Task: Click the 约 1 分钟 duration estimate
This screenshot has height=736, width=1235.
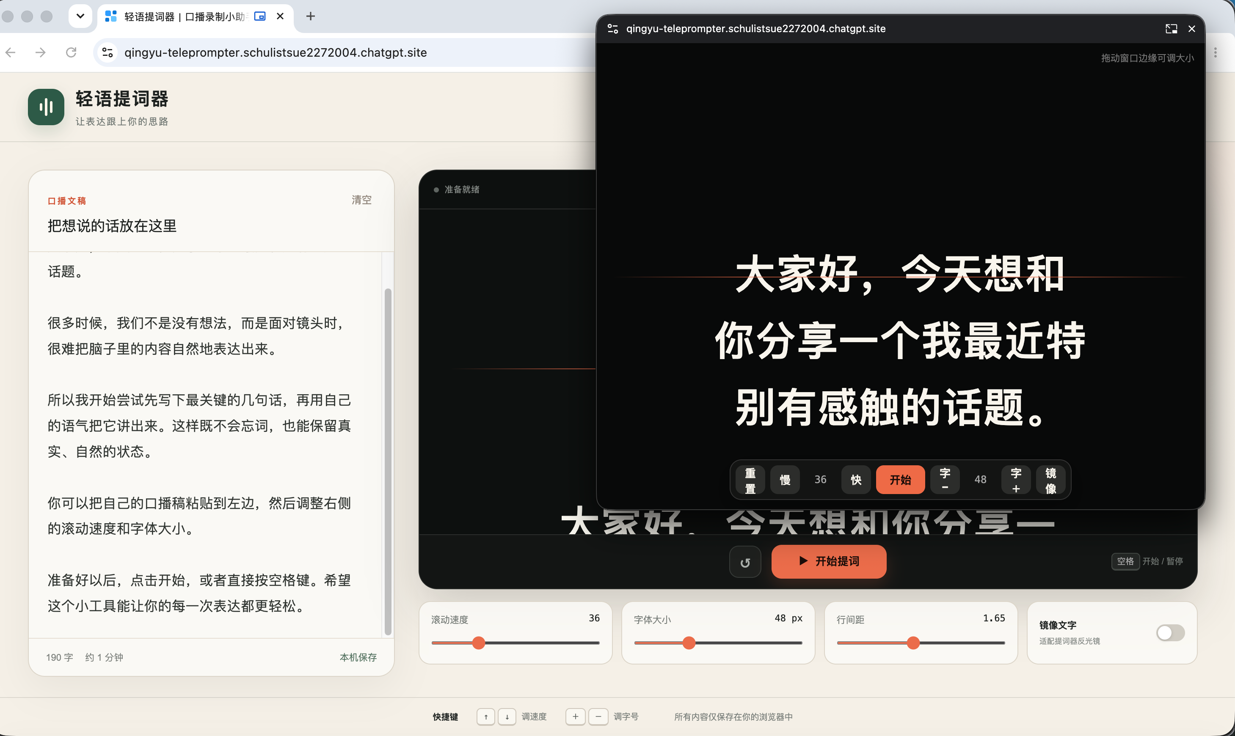Action: coord(104,657)
